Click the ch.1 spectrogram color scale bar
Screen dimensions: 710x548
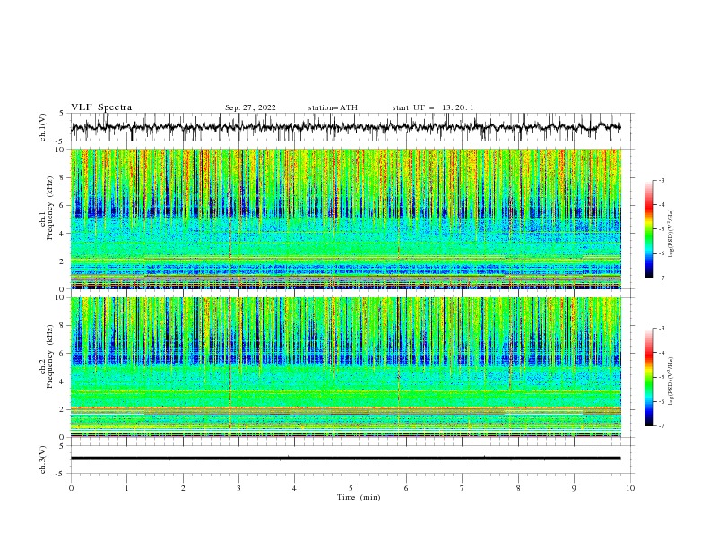648,229
